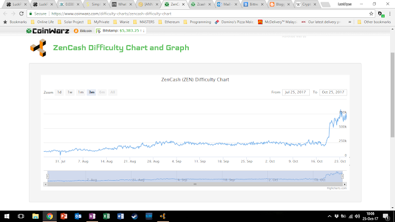Click the Bitcoin label in header
The image size is (395, 222).
(86, 31)
